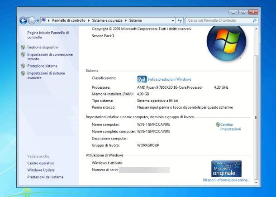Click shield icon next to Cambia impostazioni

218,125
